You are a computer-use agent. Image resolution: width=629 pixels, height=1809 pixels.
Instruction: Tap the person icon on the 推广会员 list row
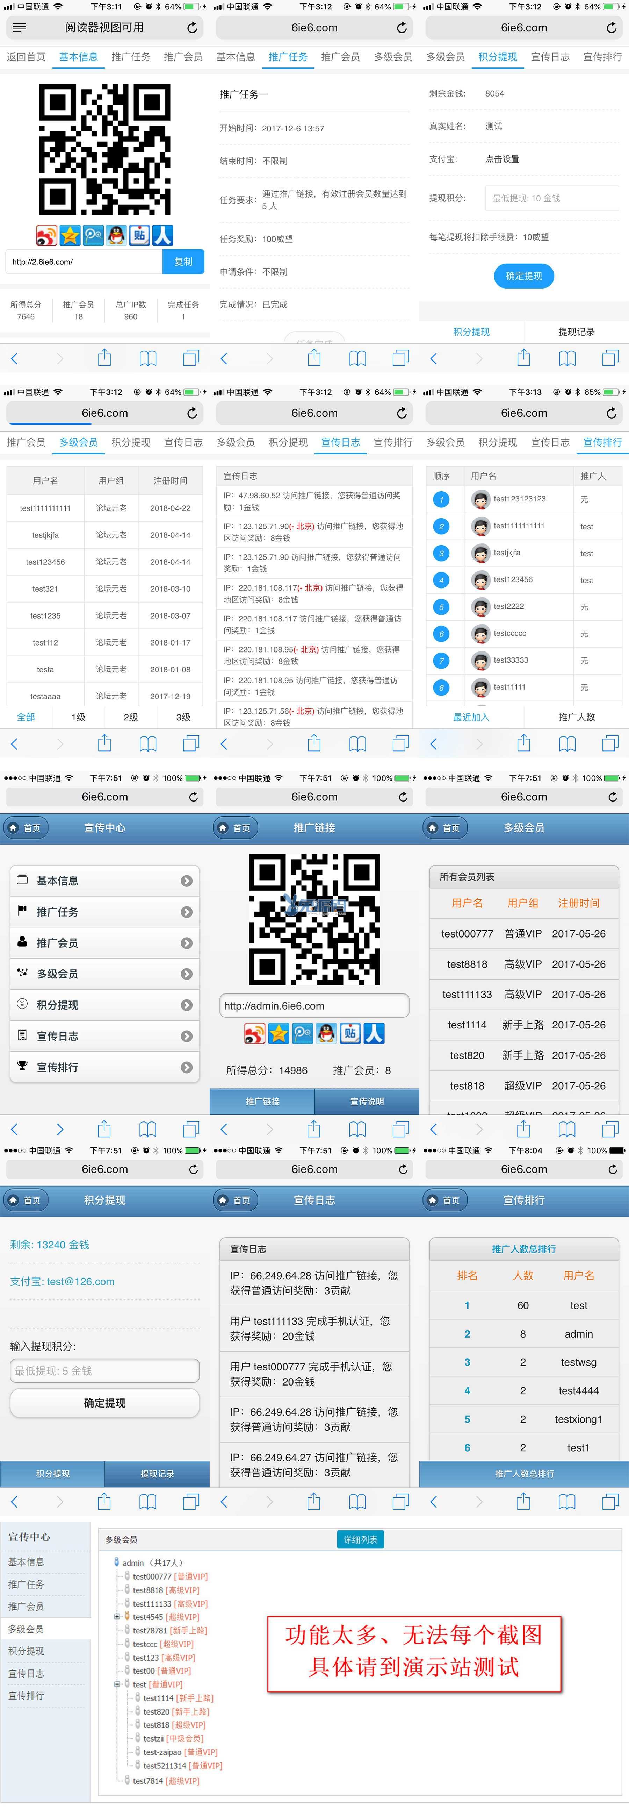pos(22,941)
